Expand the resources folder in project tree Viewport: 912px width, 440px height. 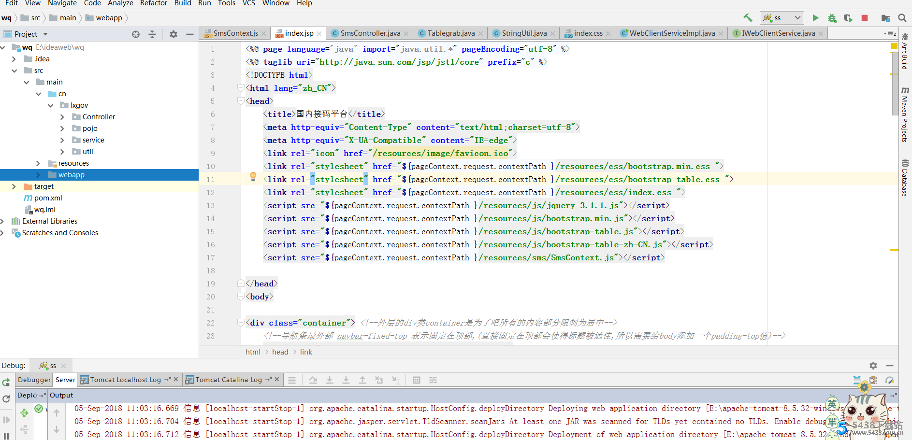[38, 163]
